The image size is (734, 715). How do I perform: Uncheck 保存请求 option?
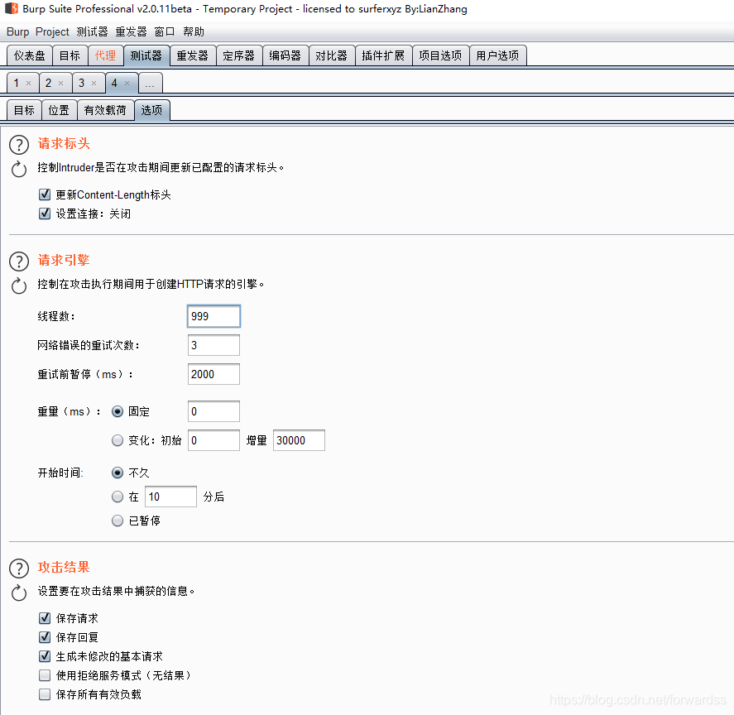45,618
